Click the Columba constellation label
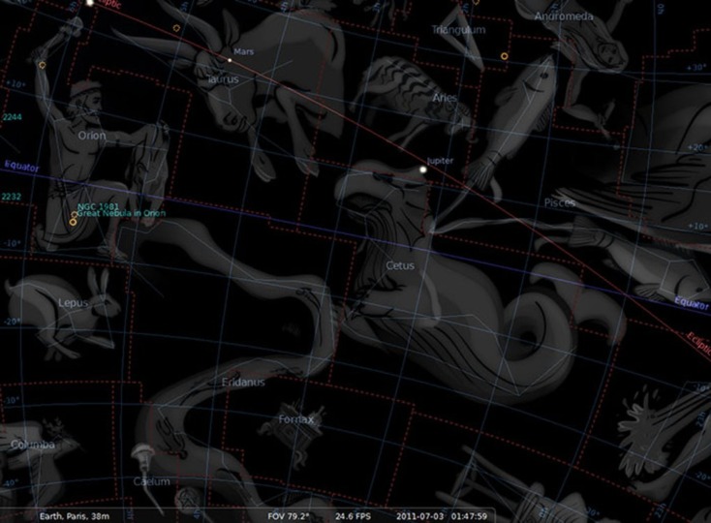Viewport: 711px width, 523px height. click(x=33, y=445)
